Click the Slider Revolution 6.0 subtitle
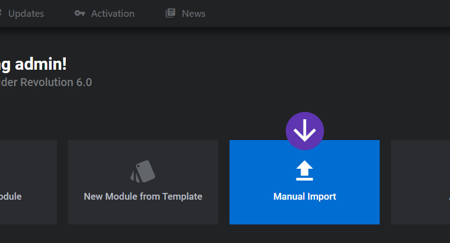Image resolution: width=450 pixels, height=243 pixels. (x=46, y=82)
